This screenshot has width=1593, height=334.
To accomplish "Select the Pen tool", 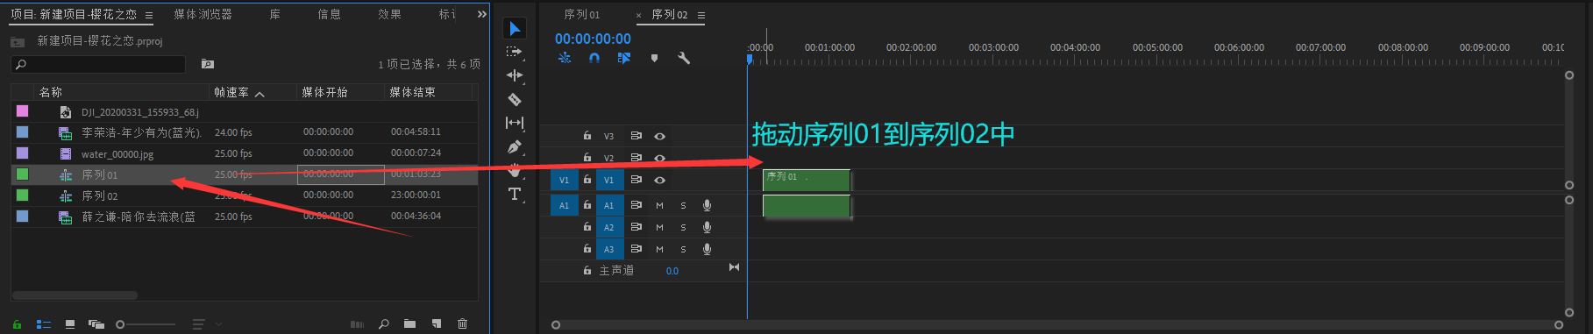I will [515, 146].
